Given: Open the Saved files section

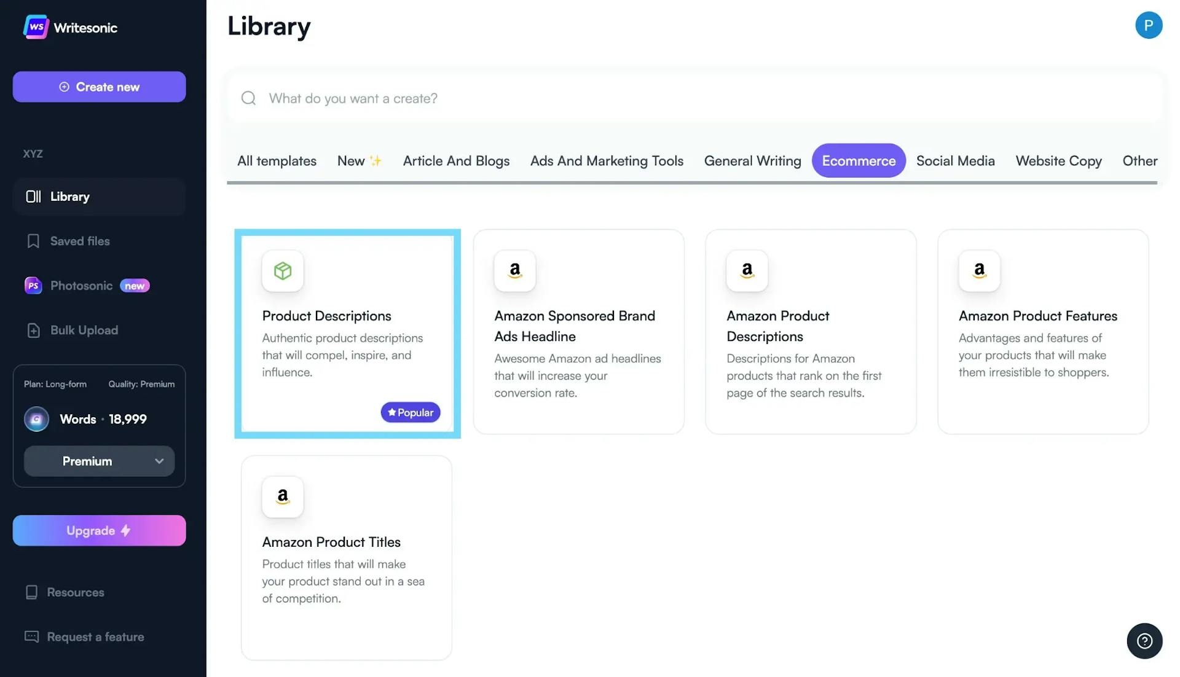Looking at the screenshot, I should coord(79,241).
